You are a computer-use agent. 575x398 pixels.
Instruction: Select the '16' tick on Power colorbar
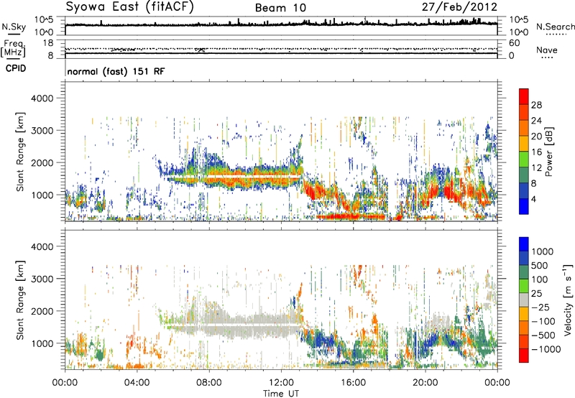[536, 152]
